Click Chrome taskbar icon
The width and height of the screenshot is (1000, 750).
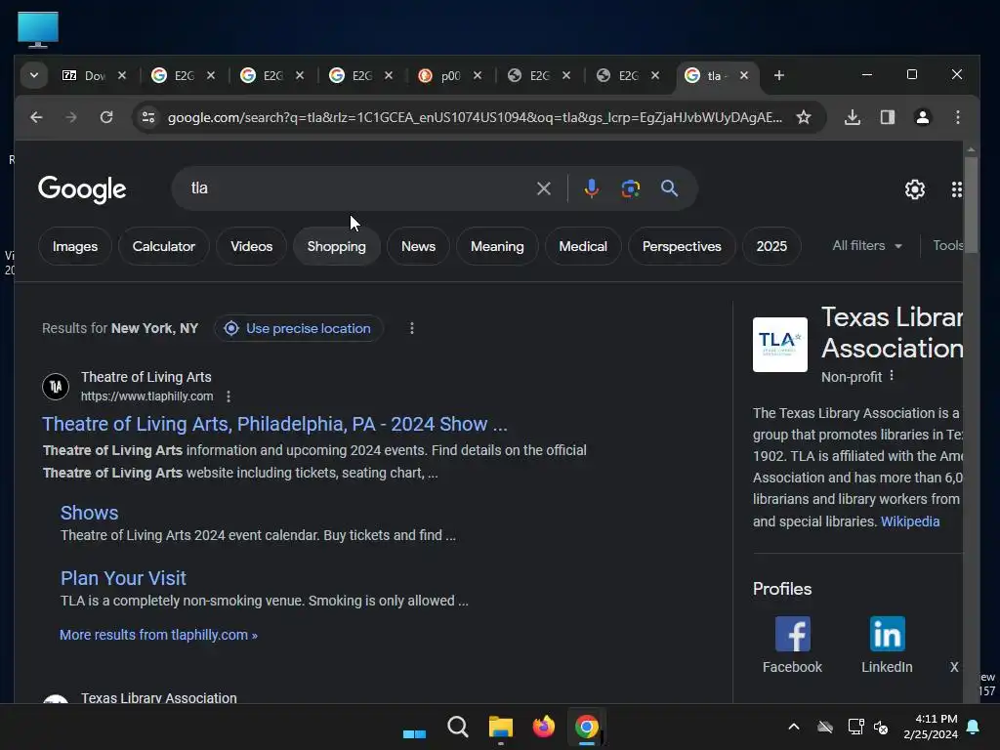pyautogui.click(x=587, y=727)
